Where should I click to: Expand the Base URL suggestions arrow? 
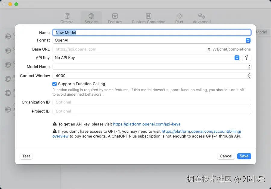(209, 49)
